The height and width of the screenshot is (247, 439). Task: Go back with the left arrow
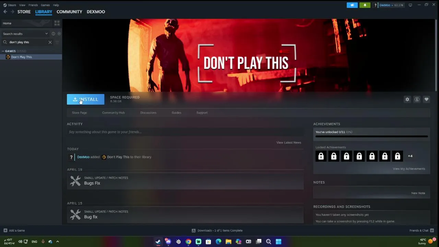coord(5,12)
